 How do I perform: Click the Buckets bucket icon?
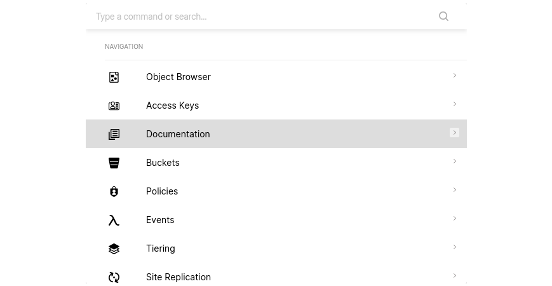tap(114, 163)
